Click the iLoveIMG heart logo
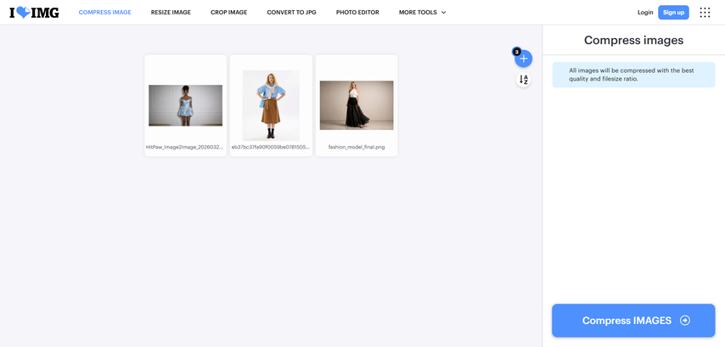The image size is (725, 347). coord(34,13)
